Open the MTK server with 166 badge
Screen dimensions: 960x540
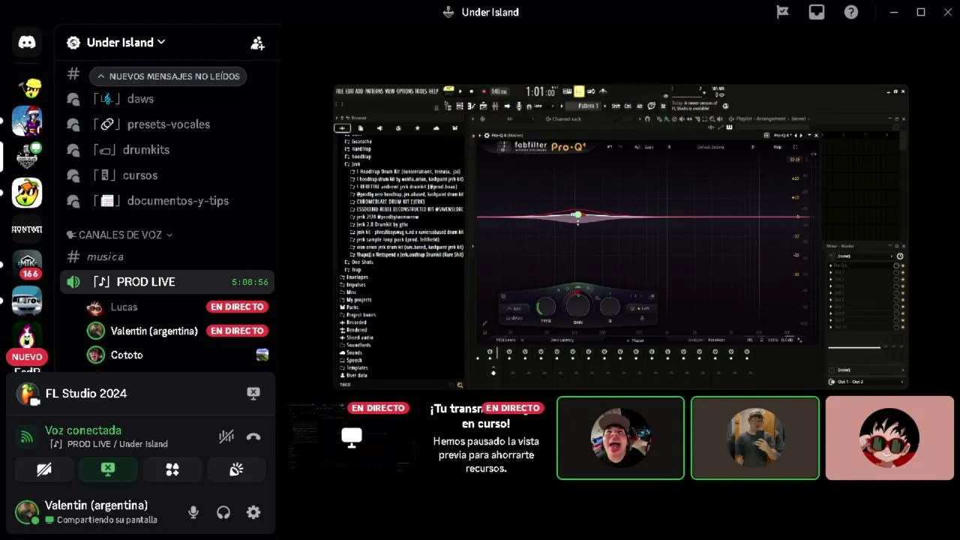tap(27, 264)
